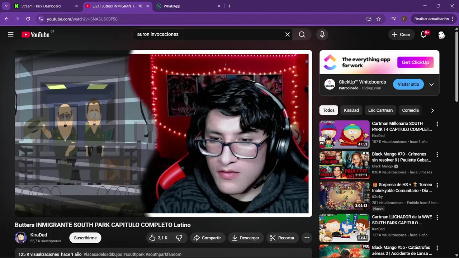
Task: Go to YouTube home via logo
Action: tap(35, 34)
